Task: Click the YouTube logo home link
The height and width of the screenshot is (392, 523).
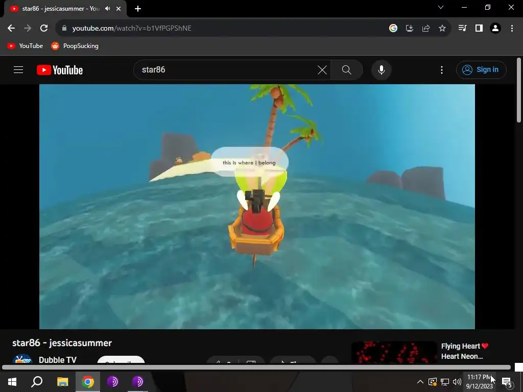Action: (60, 70)
